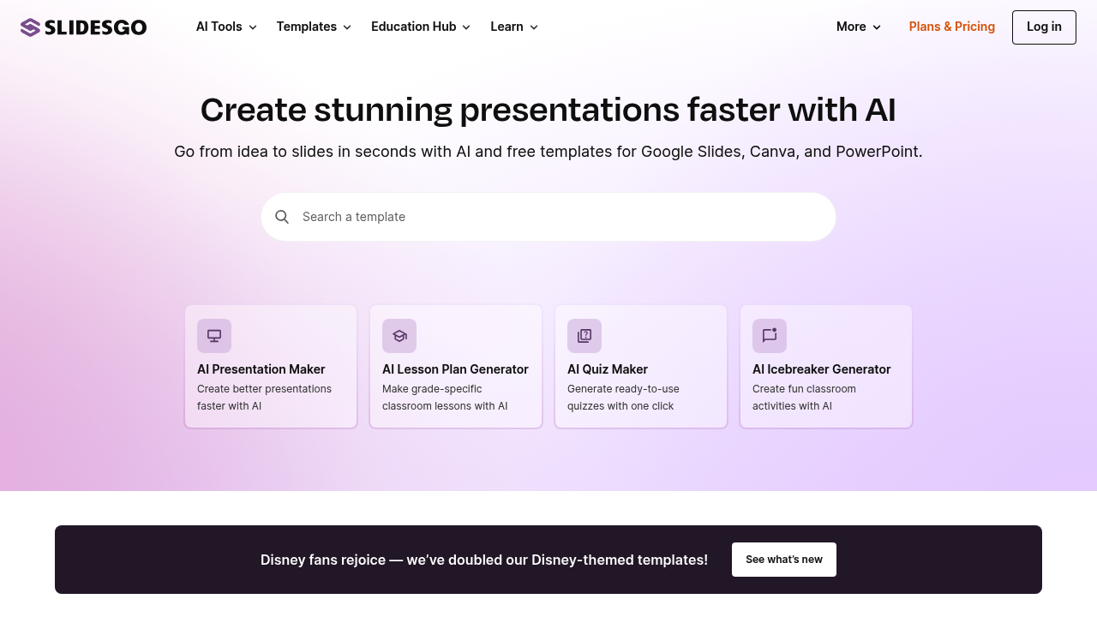Click the Disney-themed templates banner text
Image resolution: width=1097 pixels, height=617 pixels.
point(484,560)
